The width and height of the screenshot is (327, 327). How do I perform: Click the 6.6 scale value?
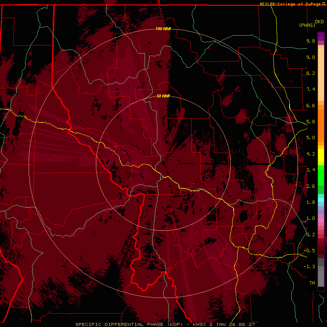[x=311, y=105]
